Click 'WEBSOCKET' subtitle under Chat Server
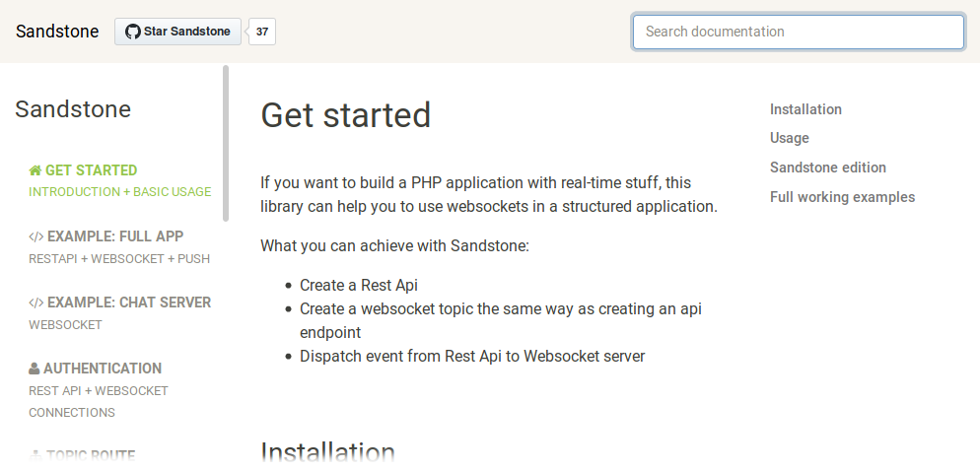 click(65, 325)
